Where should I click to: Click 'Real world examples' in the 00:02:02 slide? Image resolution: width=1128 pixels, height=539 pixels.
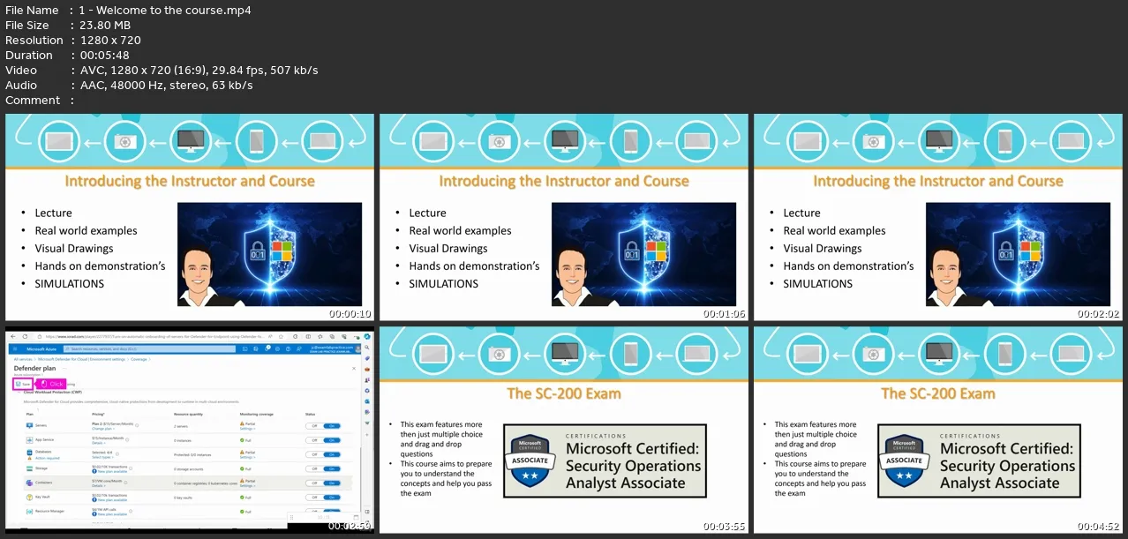(835, 230)
